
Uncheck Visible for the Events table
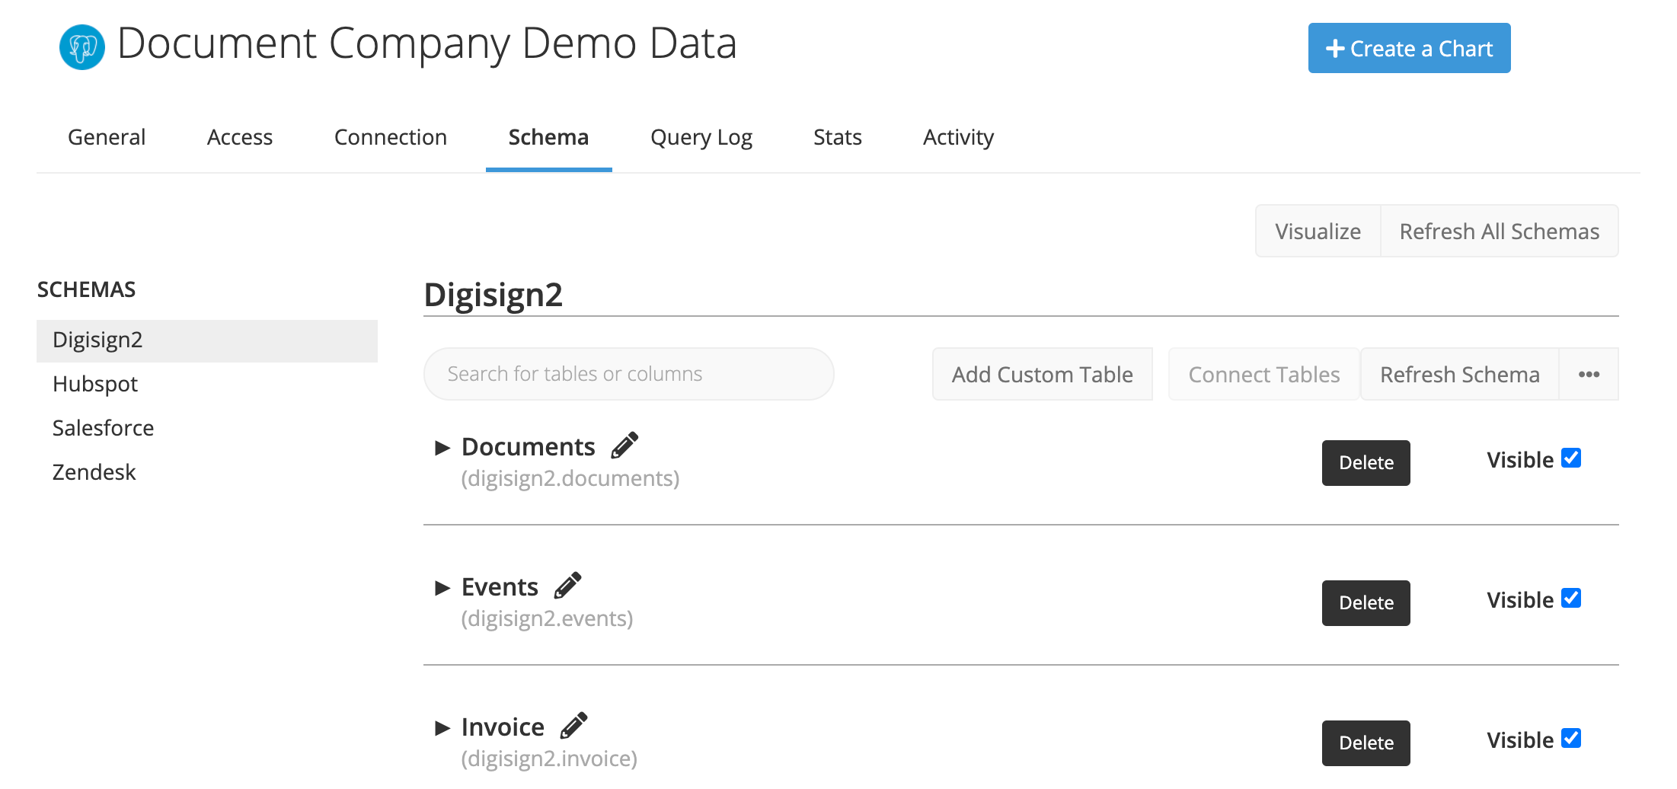(x=1571, y=598)
